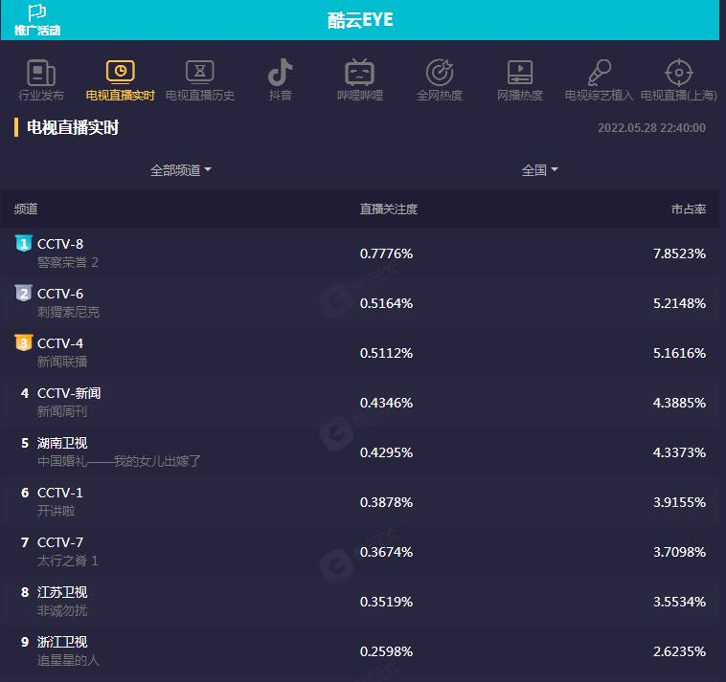The width and height of the screenshot is (726, 682).
Task: Open the 电视综艺植入 microphone icon
Action: pyautogui.click(x=600, y=73)
